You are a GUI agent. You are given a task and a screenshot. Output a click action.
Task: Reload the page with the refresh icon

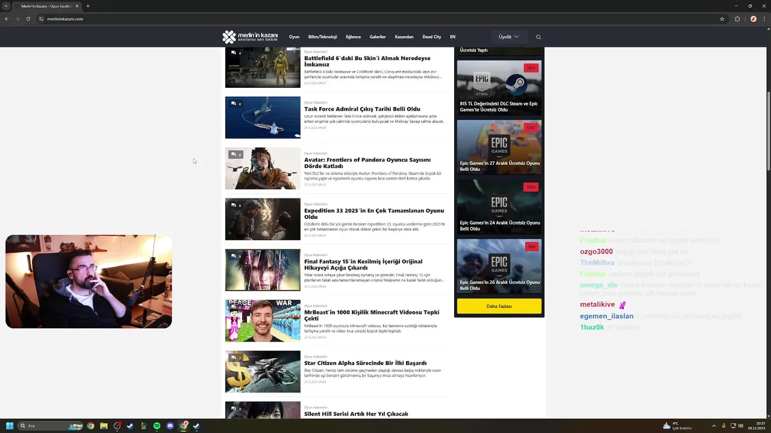click(28, 19)
